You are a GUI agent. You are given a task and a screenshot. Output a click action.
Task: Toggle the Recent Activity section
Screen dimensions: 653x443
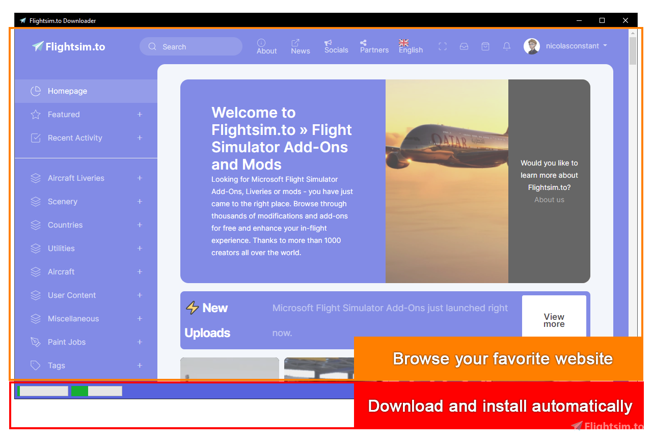click(140, 138)
